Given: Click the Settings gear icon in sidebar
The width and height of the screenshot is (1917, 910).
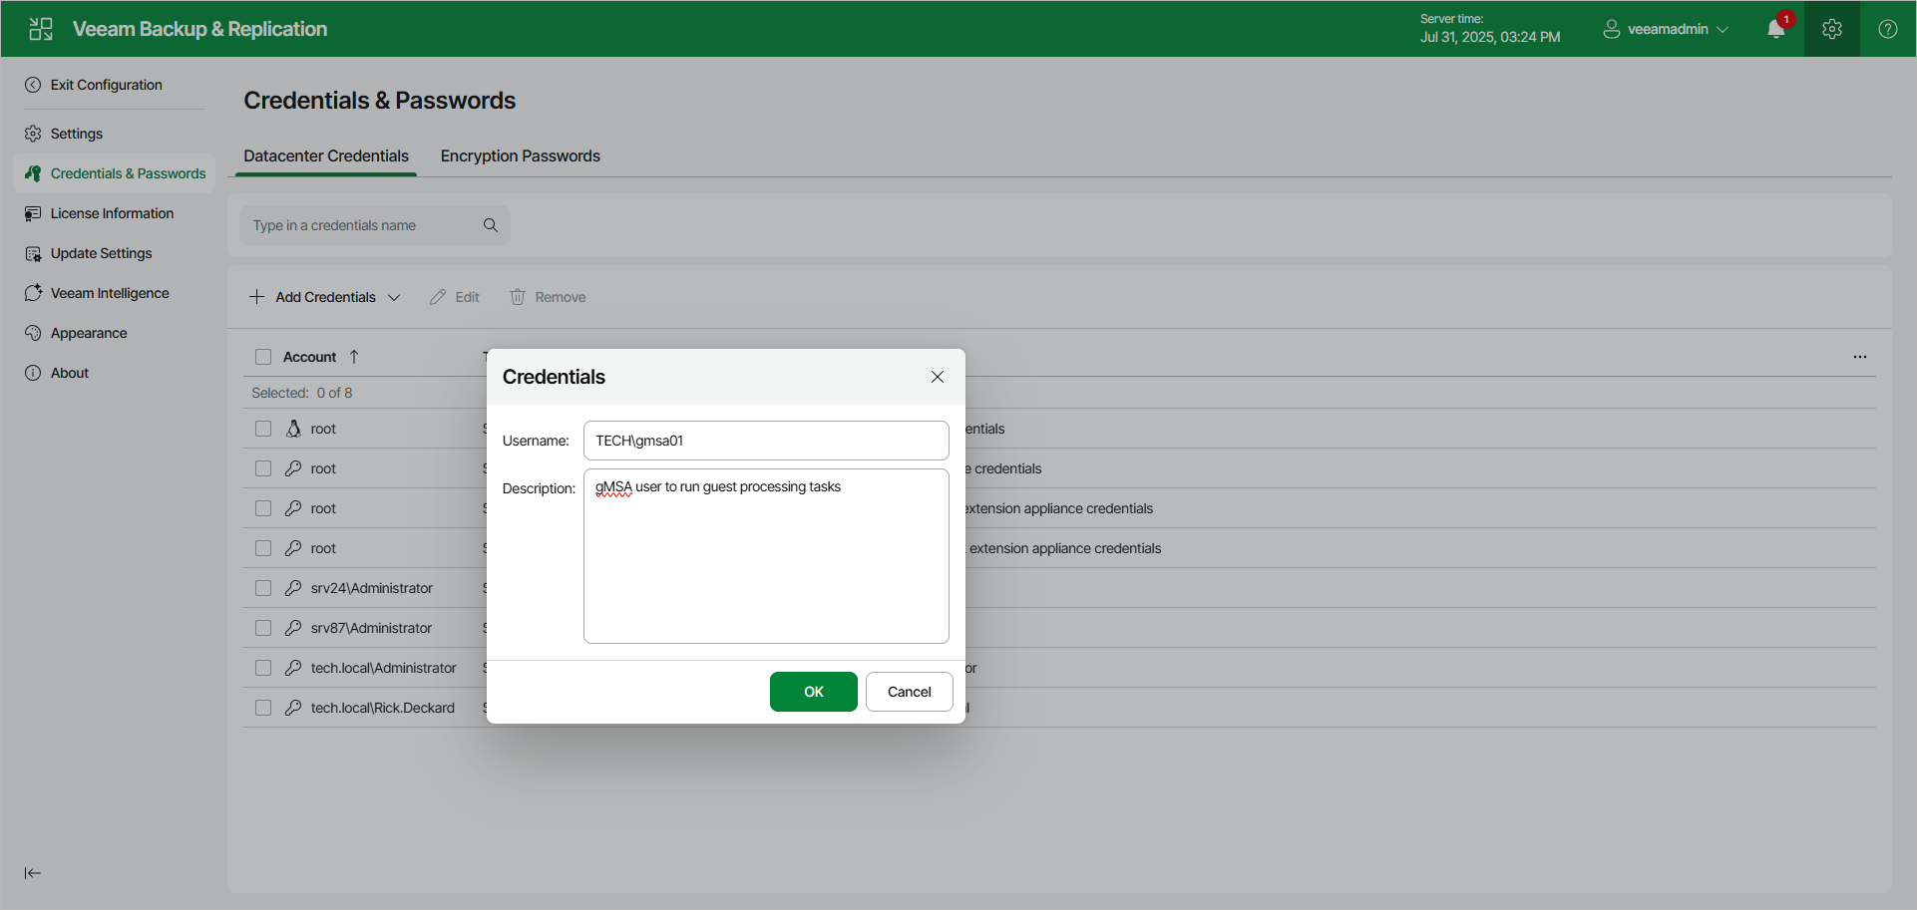Looking at the screenshot, I should [33, 134].
